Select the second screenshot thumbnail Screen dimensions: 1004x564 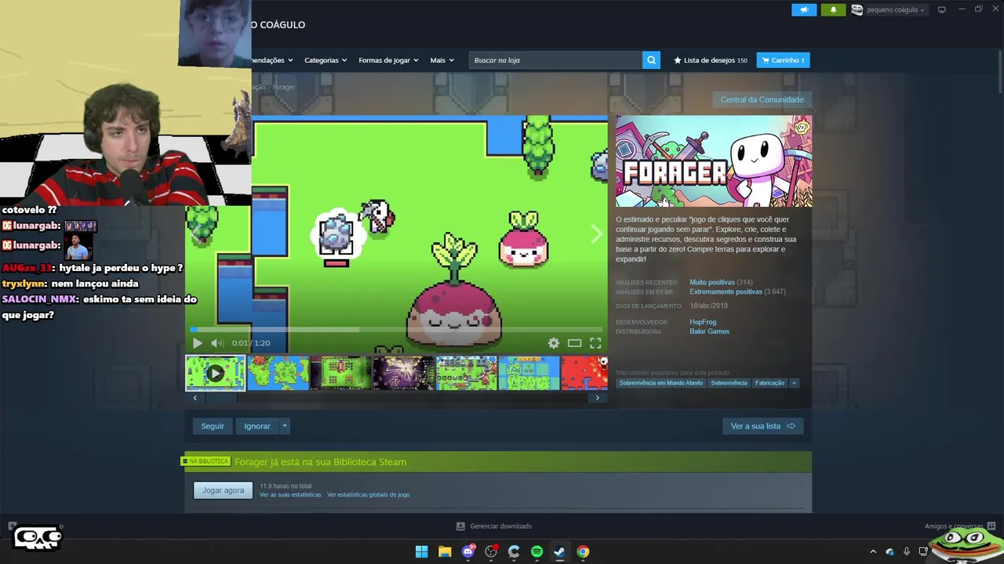pos(278,373)
